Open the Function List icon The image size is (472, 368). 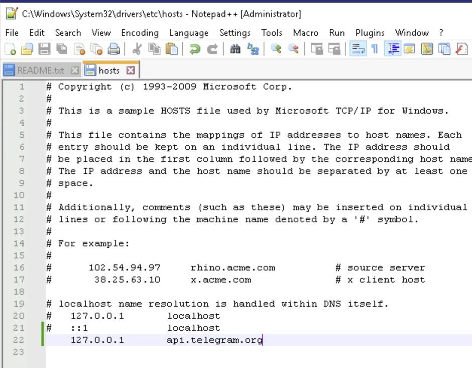pos(462,49)
